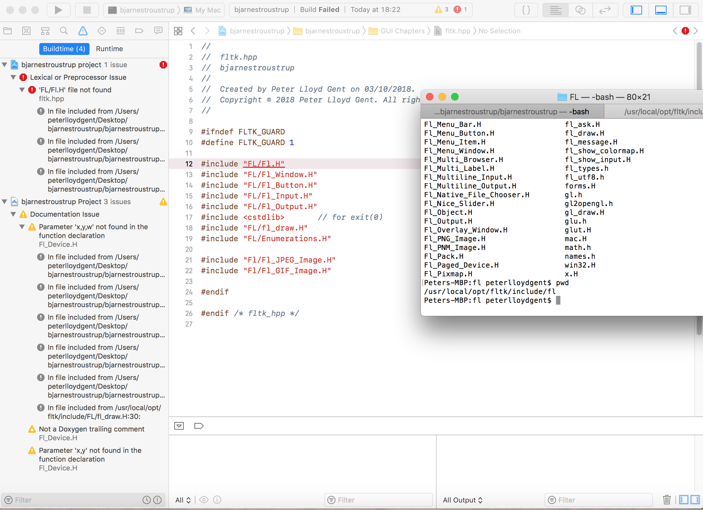Show the Report navigator
The width and height of the screenshot is (703, 510).
click(x=158, y=30)
